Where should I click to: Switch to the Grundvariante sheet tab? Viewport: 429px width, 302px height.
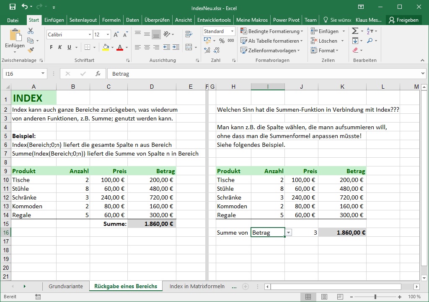click(x=65, y=287)
